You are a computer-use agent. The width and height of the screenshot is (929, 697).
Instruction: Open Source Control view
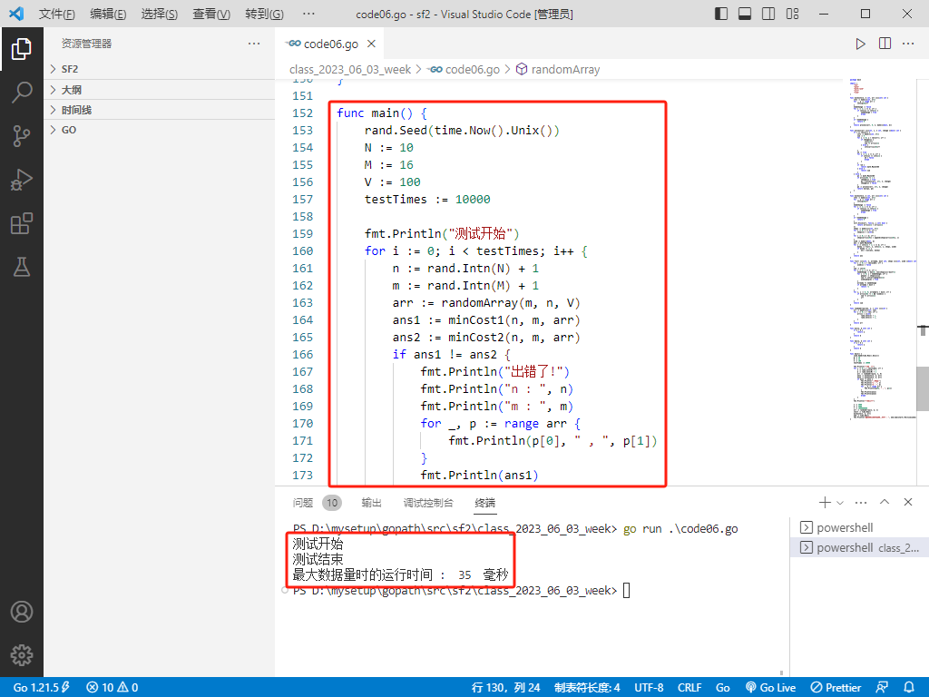22,136
